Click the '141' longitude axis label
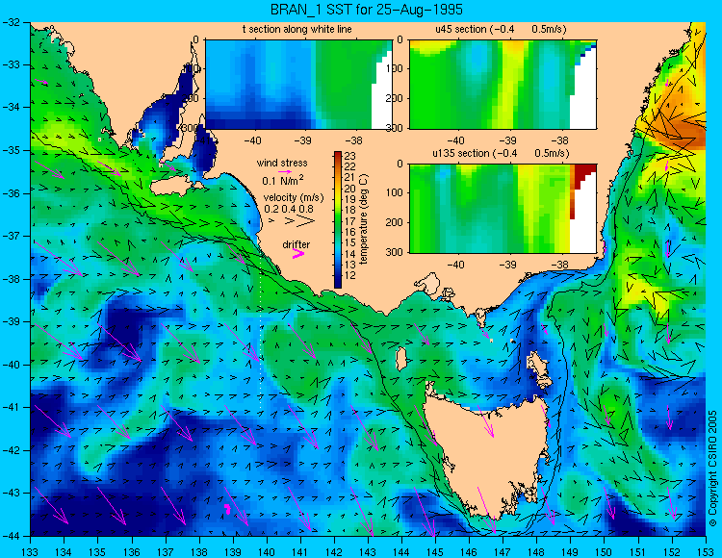722x558 pixels. pos(300,551)
